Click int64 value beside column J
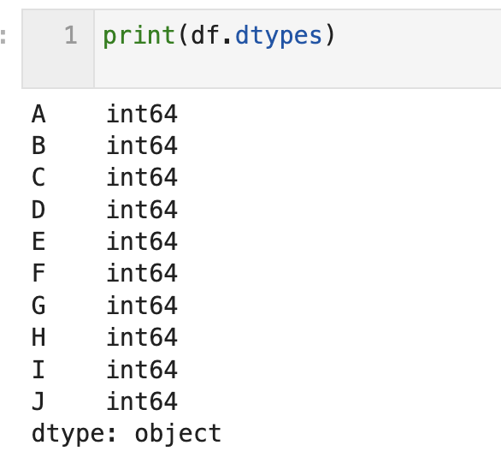The image size is (501, 469). (142, 401)
